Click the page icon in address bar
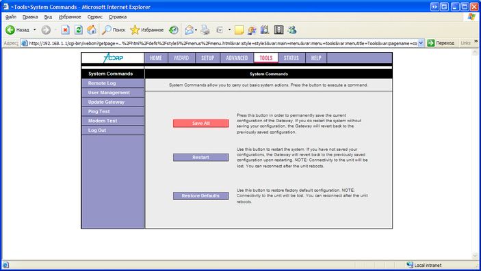This screenshot has height=271, width=481. (25, 43)
